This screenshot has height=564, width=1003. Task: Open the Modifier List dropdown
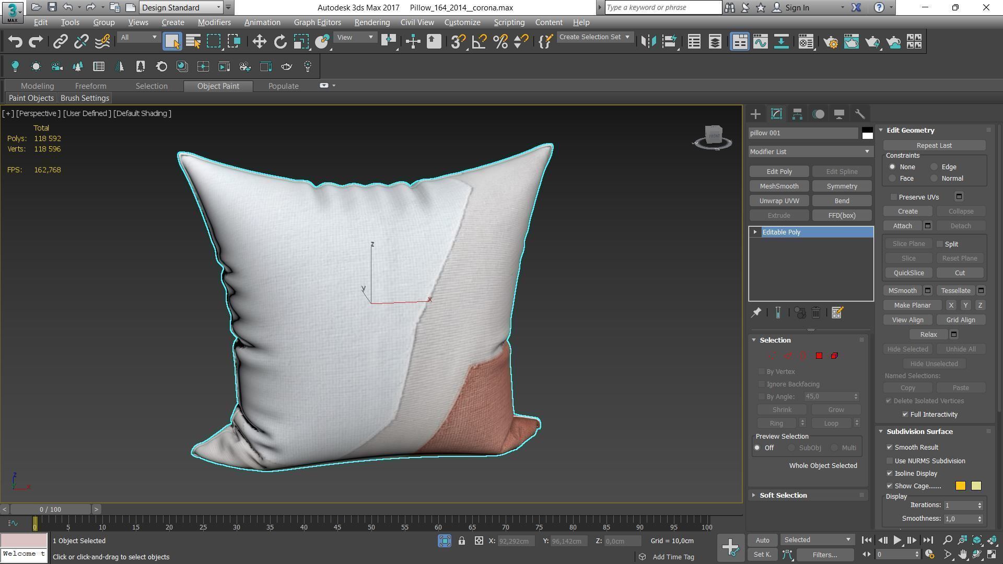click(810, 152)
